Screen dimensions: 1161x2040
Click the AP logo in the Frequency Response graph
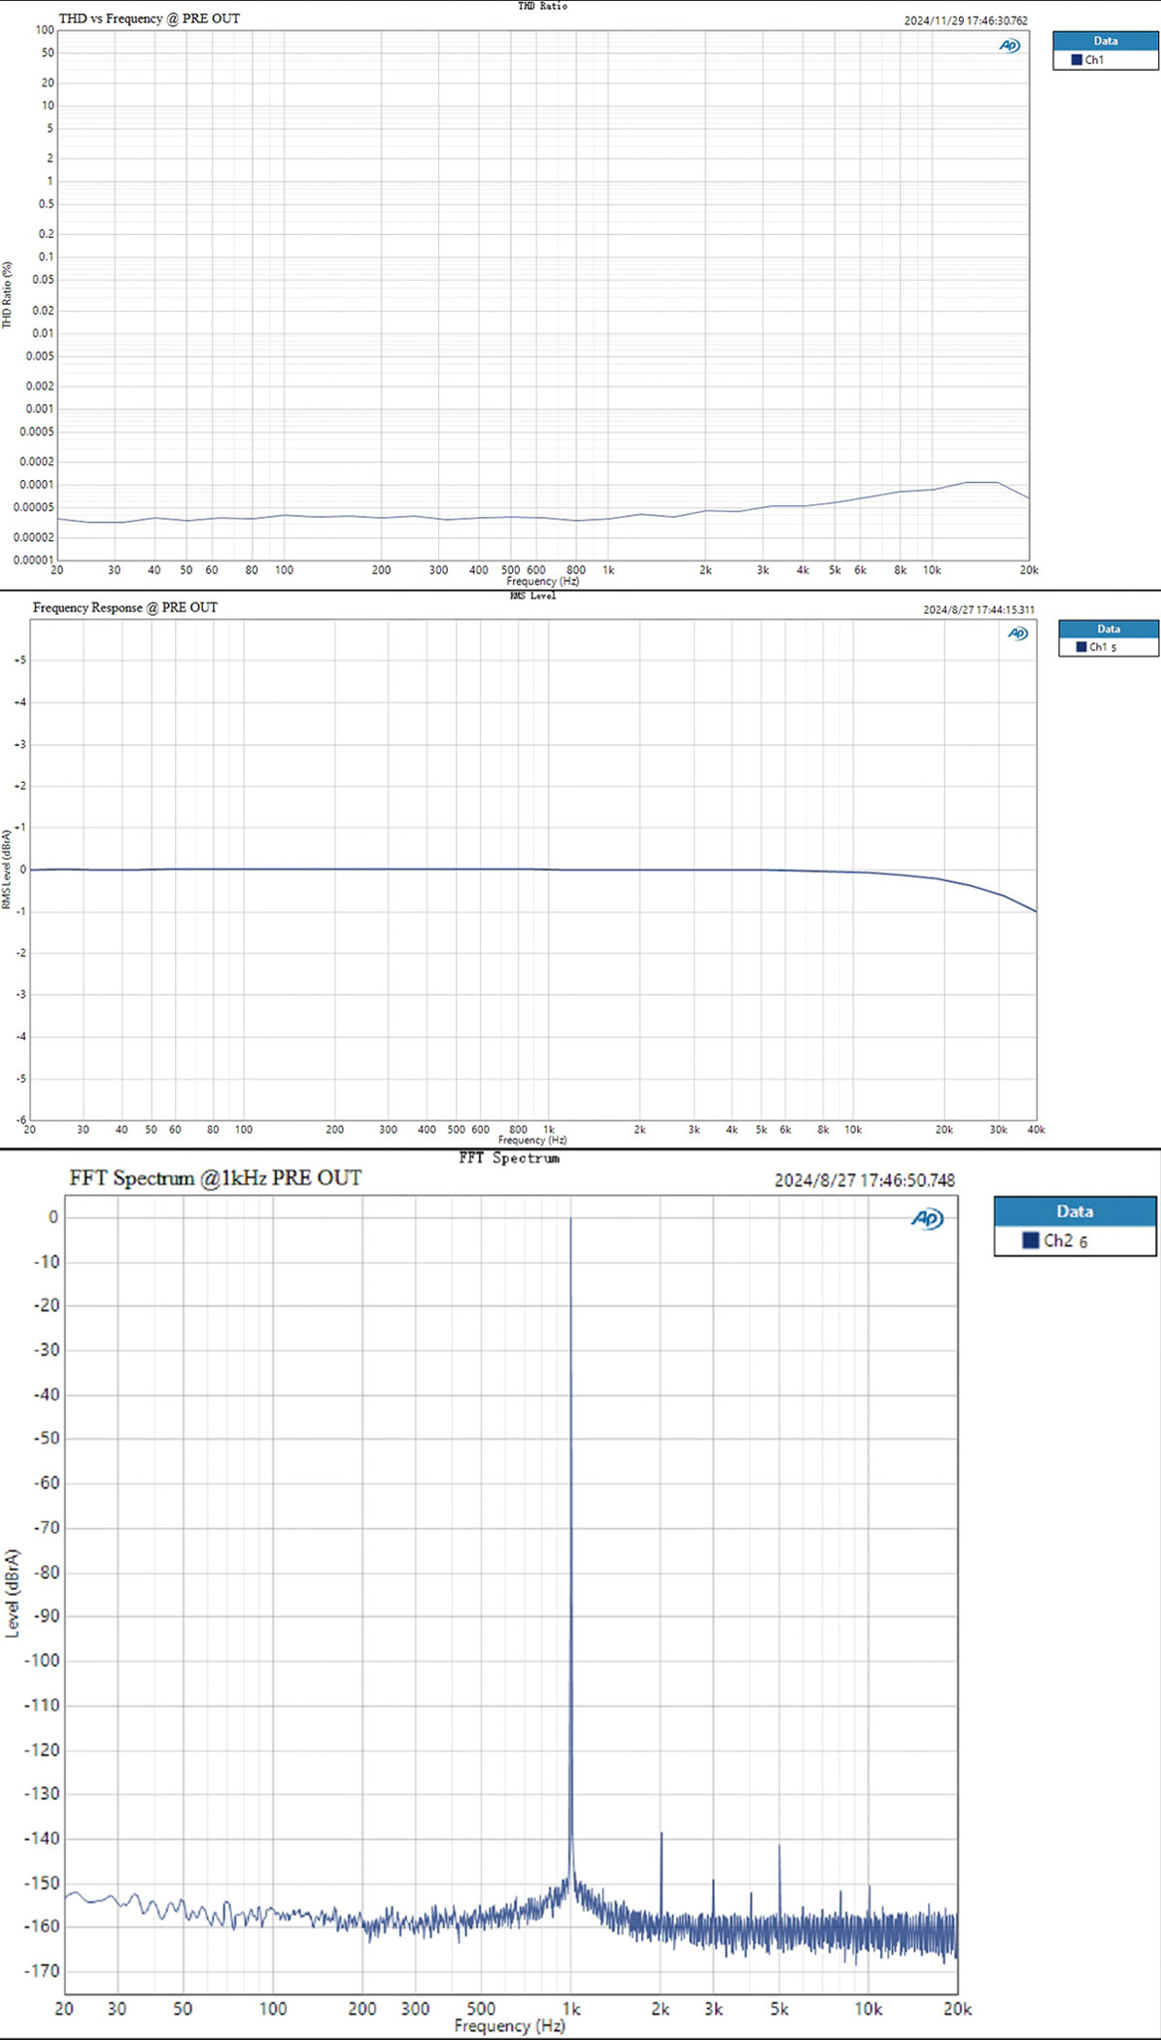coord(1018,634)
